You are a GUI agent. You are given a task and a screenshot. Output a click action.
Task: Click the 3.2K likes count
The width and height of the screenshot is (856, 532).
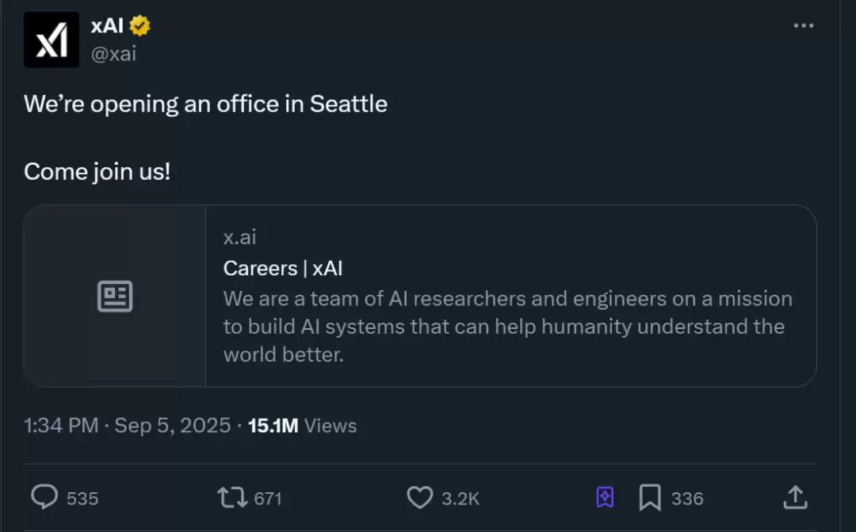(460, 498)
